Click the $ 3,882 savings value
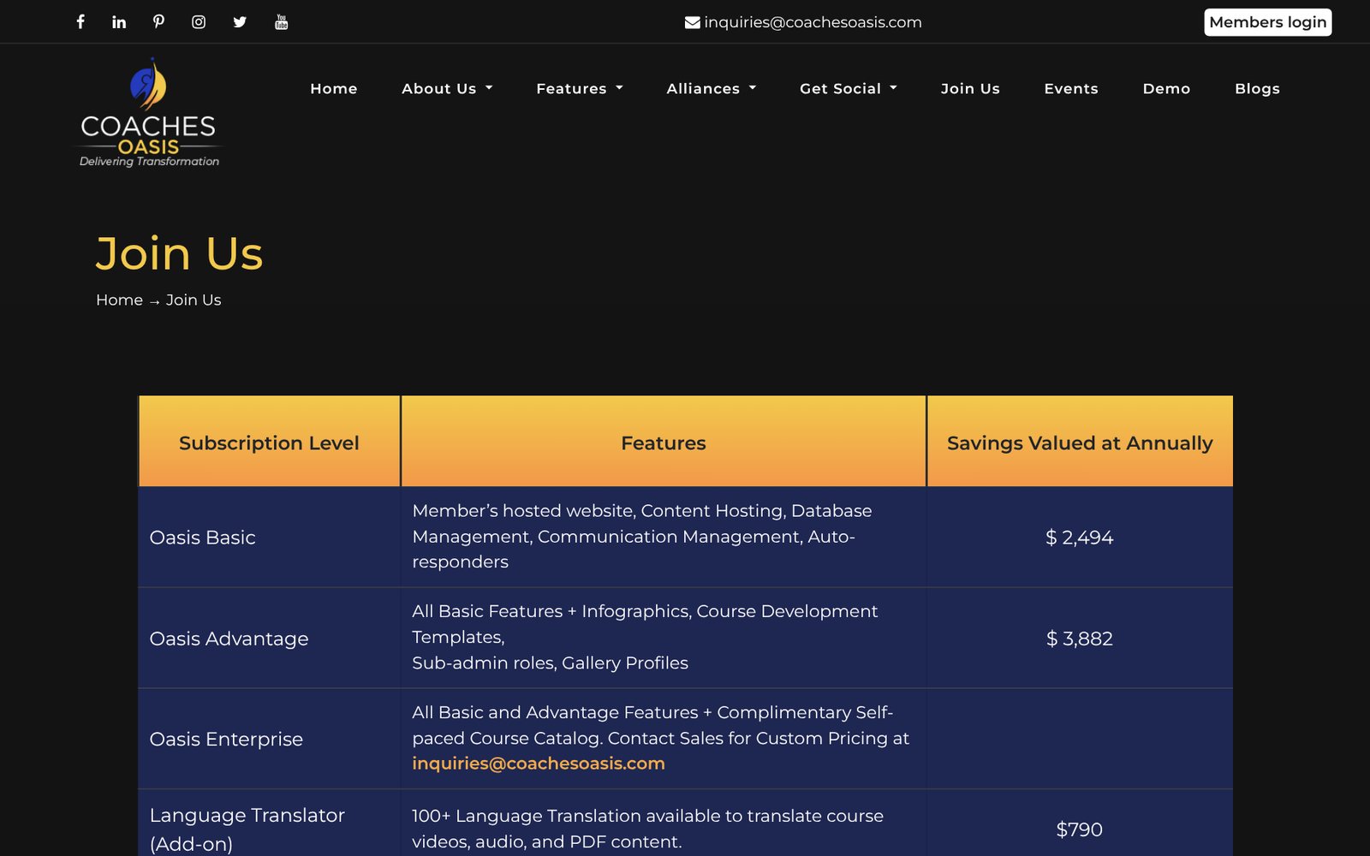1370x856 pixels. (1079, 639)
